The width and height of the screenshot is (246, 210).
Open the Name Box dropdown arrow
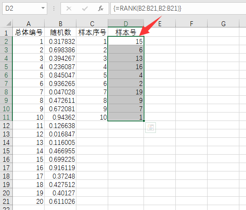point(43,8)
